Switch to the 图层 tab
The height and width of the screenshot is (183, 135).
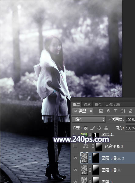pyautogui.click(x=76, y=104)
